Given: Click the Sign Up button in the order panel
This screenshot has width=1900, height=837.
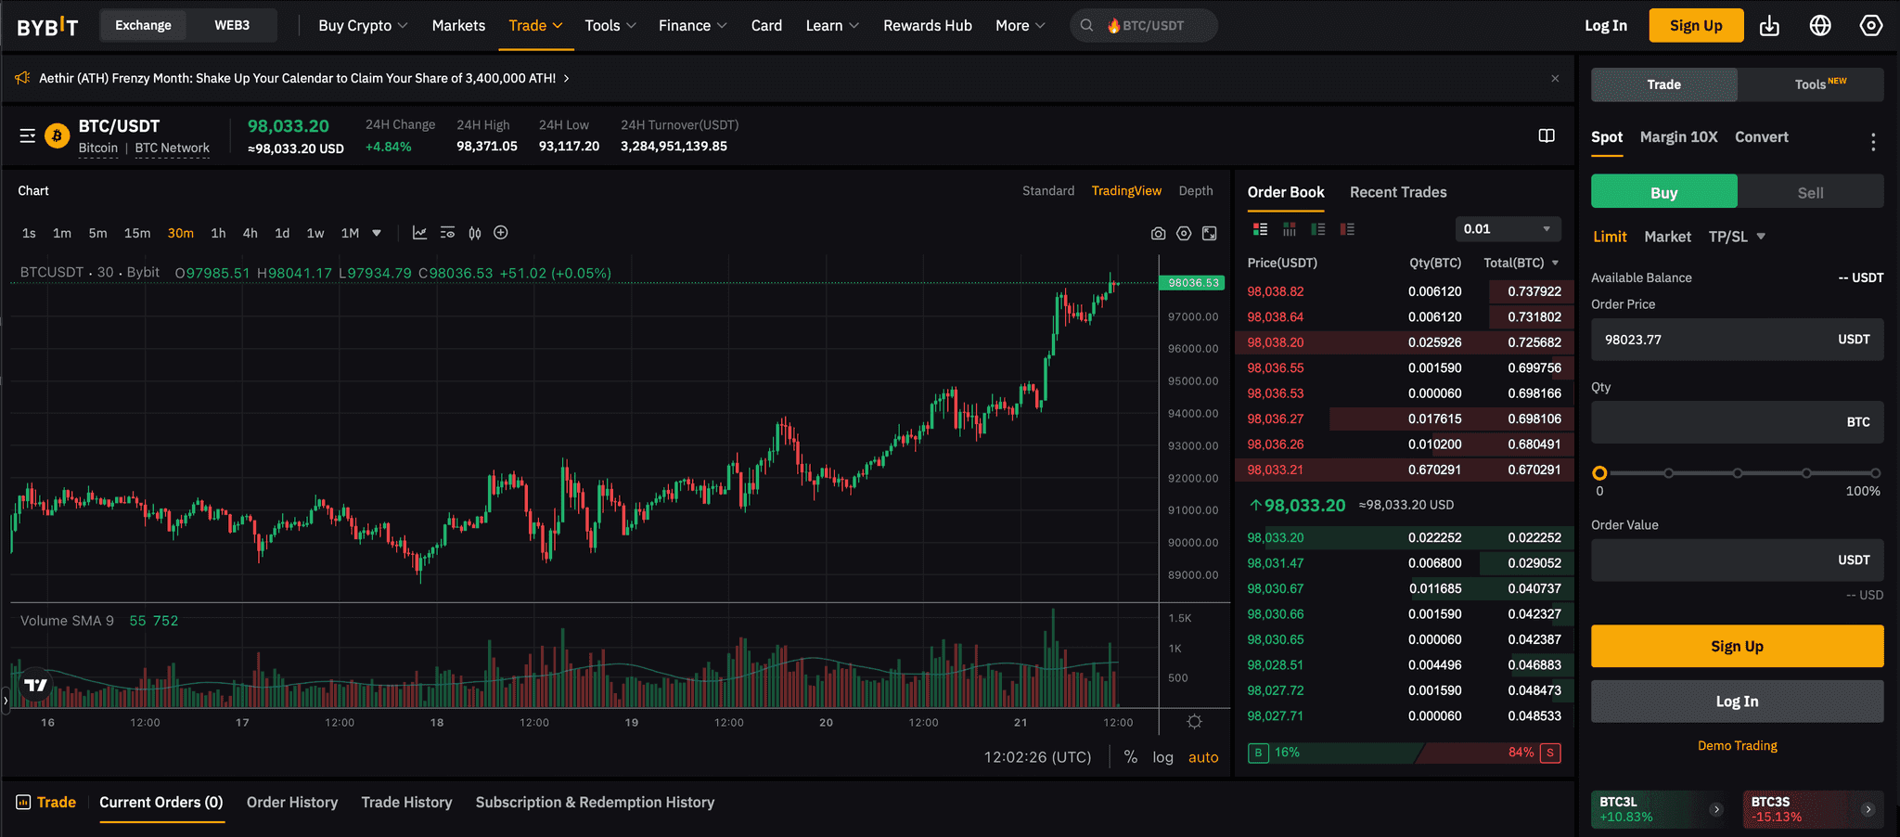Looking at the screenshot, I should (x=1736, y=646).
